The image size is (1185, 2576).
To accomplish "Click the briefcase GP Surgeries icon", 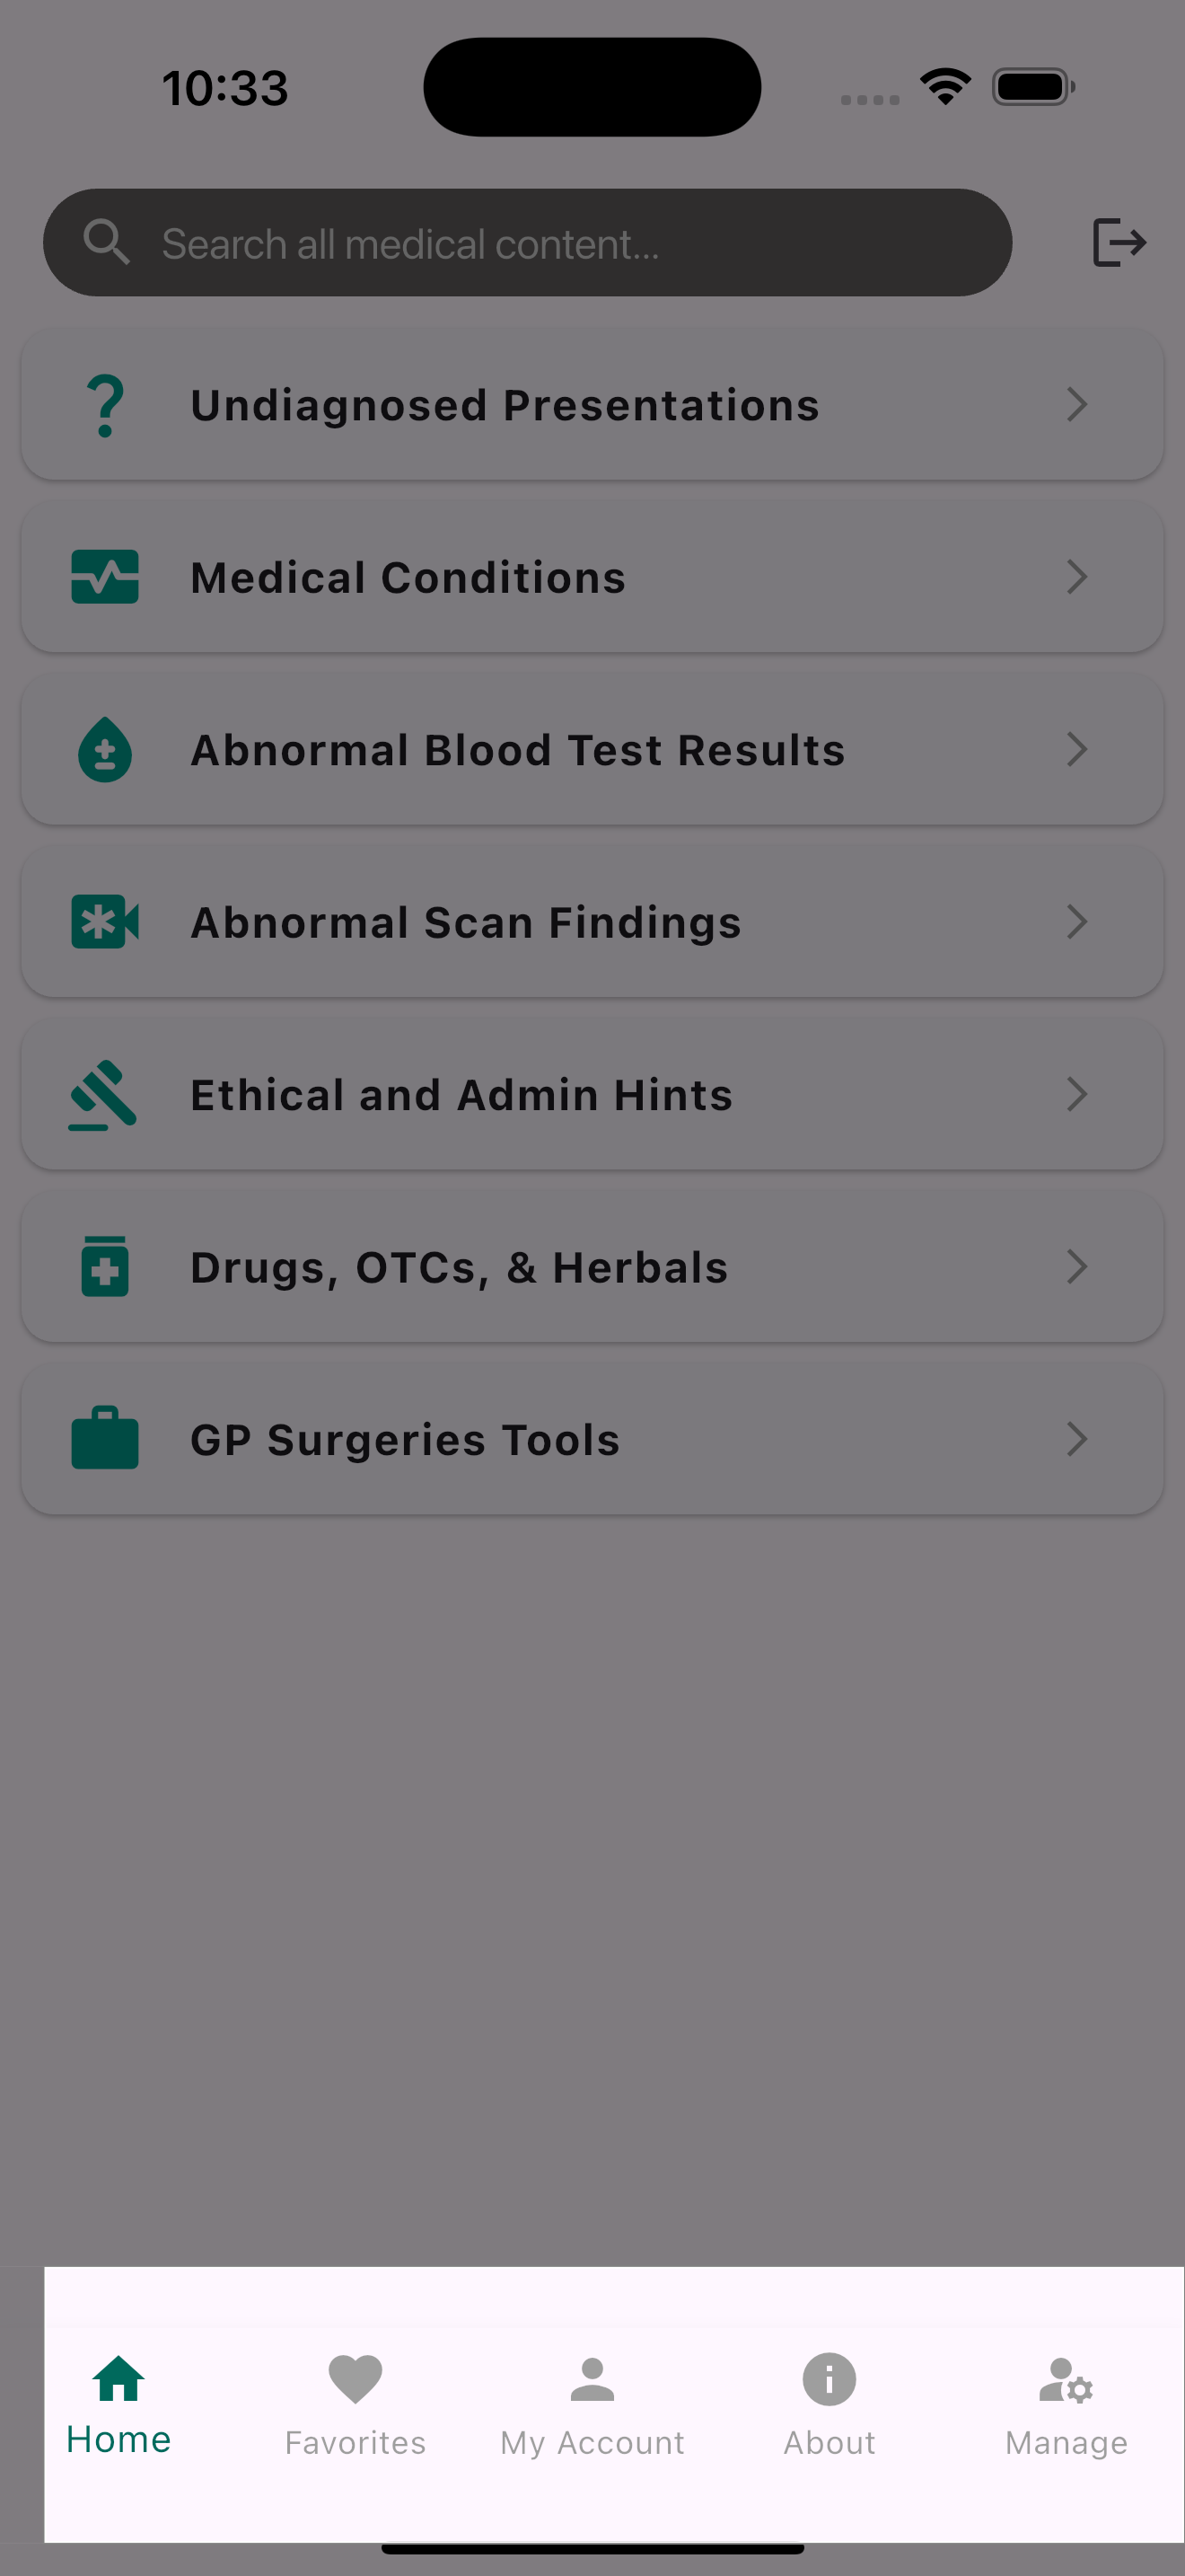I will (x=105, y=1439).
